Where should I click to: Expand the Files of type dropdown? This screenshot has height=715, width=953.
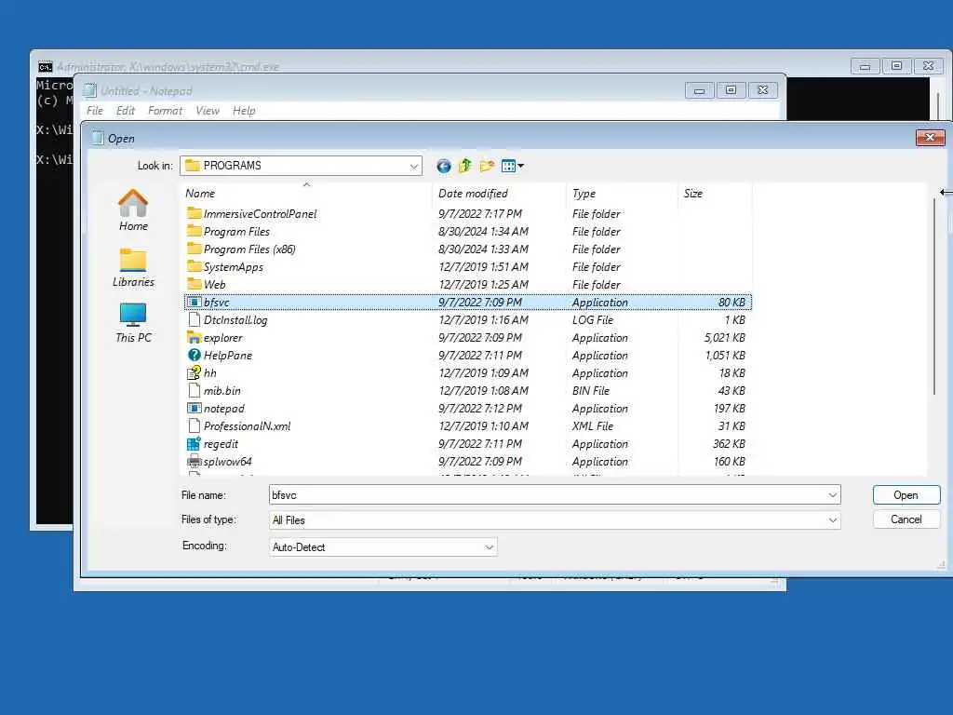click(833, 520)
